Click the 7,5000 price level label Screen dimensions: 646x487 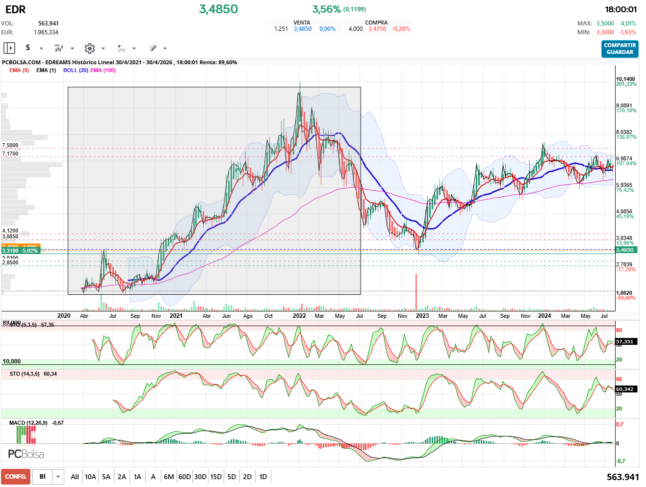click(10, 146)
